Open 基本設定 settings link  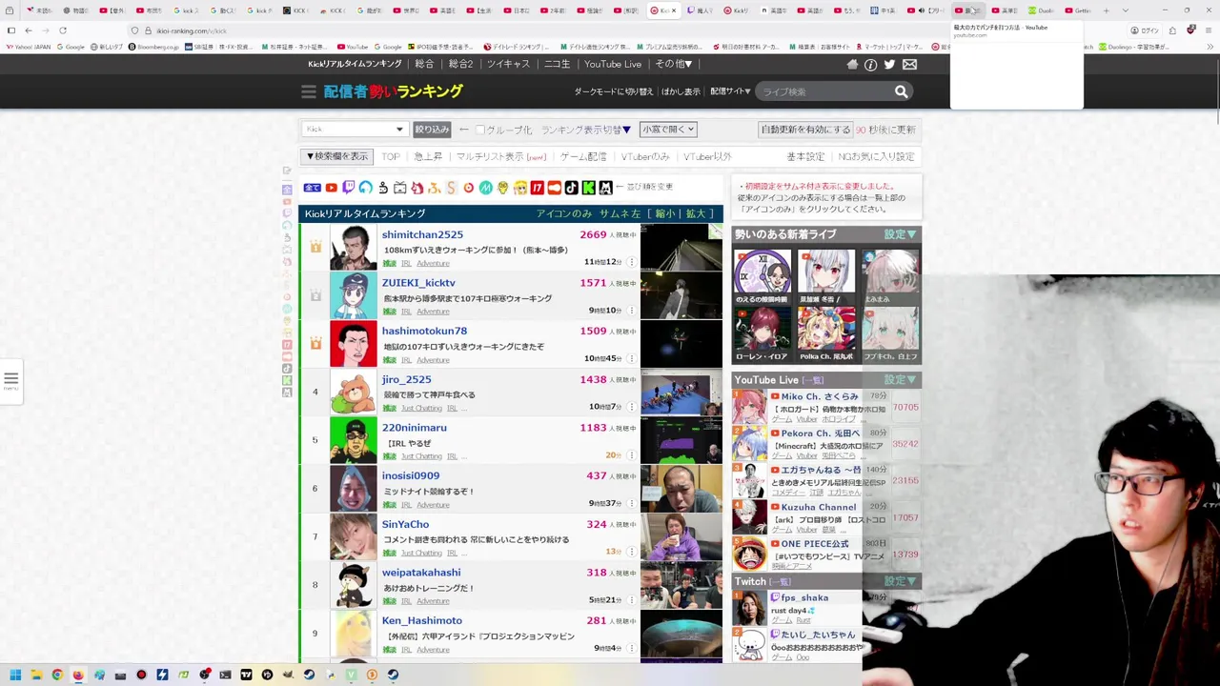click(805, 156)
